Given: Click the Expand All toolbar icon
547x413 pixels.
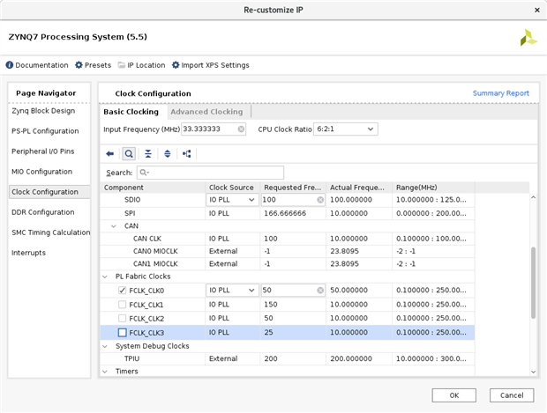Looking at the screenshot, I should tap(167, 153).
